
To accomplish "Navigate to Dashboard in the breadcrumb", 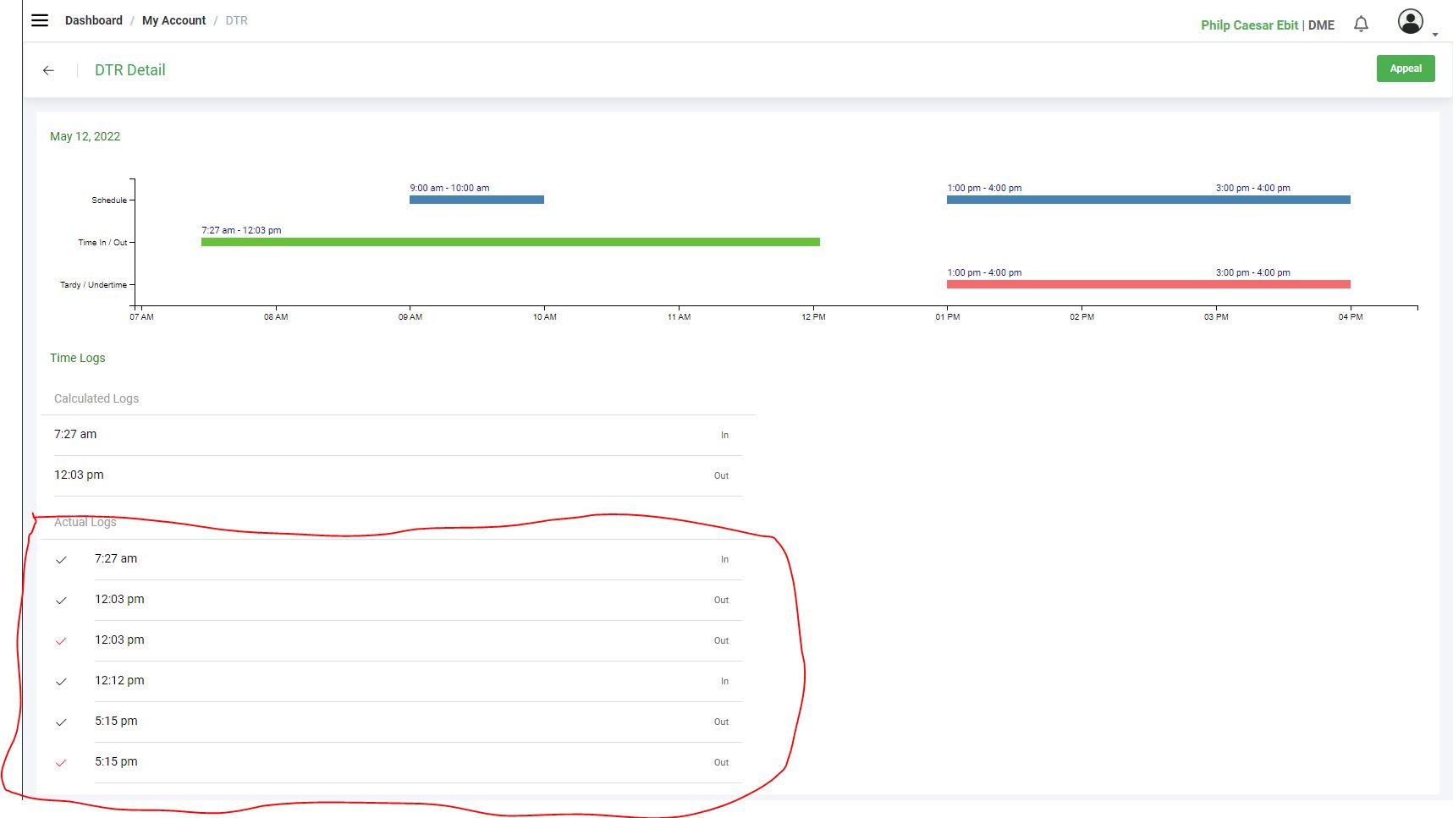I will (x=93, y=20).
